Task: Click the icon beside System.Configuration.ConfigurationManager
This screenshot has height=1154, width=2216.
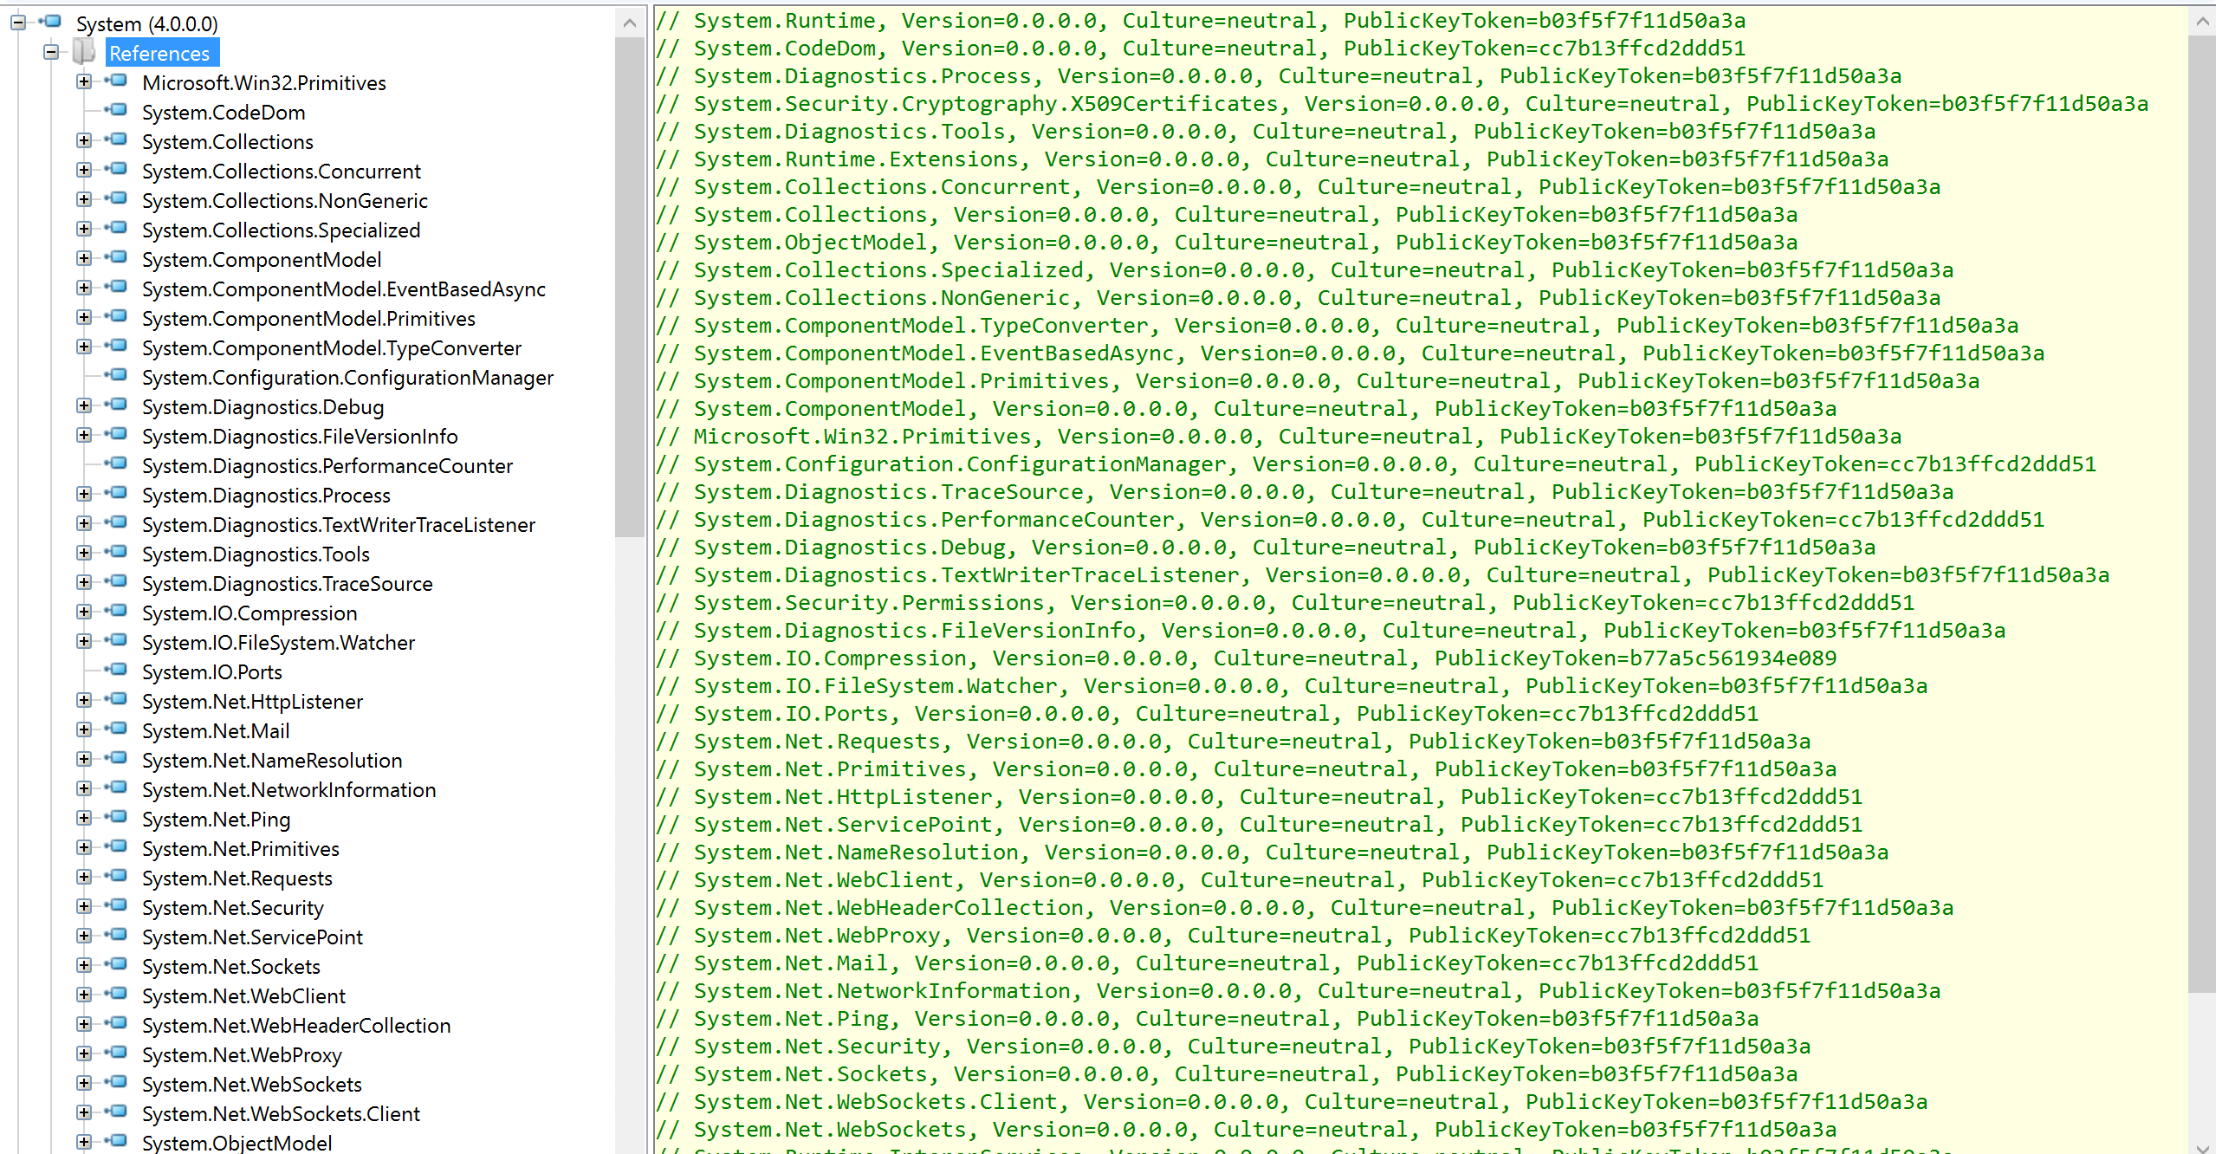Action: [x=117, y=376]
